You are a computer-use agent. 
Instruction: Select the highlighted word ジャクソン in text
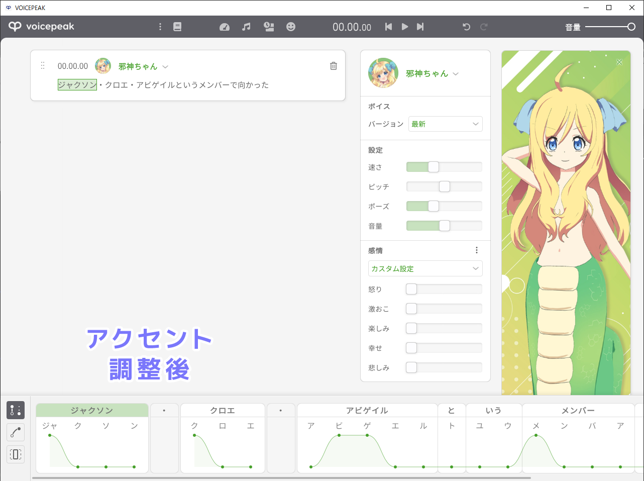77,85
